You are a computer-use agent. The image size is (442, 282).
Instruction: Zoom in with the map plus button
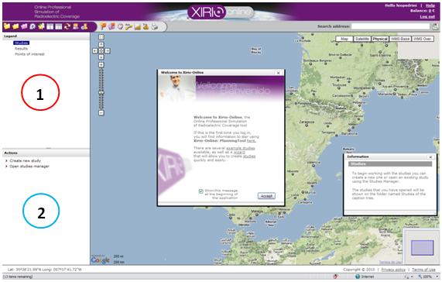[x=101, y=65]
